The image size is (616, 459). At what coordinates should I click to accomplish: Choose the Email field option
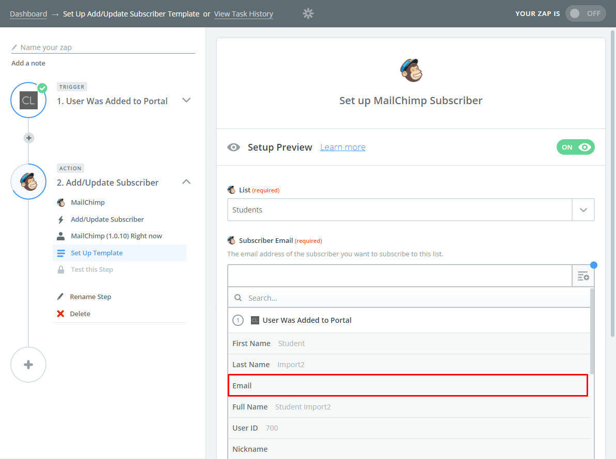pos(408,386)
